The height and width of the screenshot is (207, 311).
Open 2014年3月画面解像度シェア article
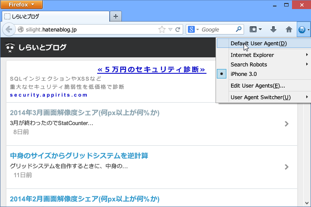(85, 113)
